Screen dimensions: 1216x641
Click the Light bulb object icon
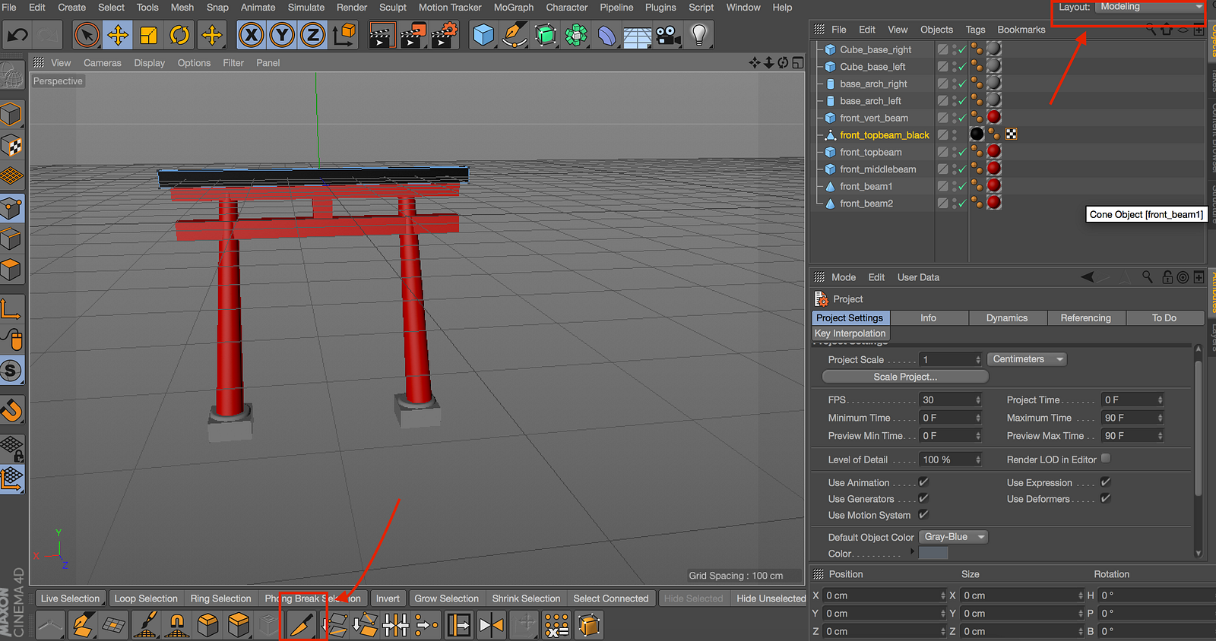click(x=699, y=35)
